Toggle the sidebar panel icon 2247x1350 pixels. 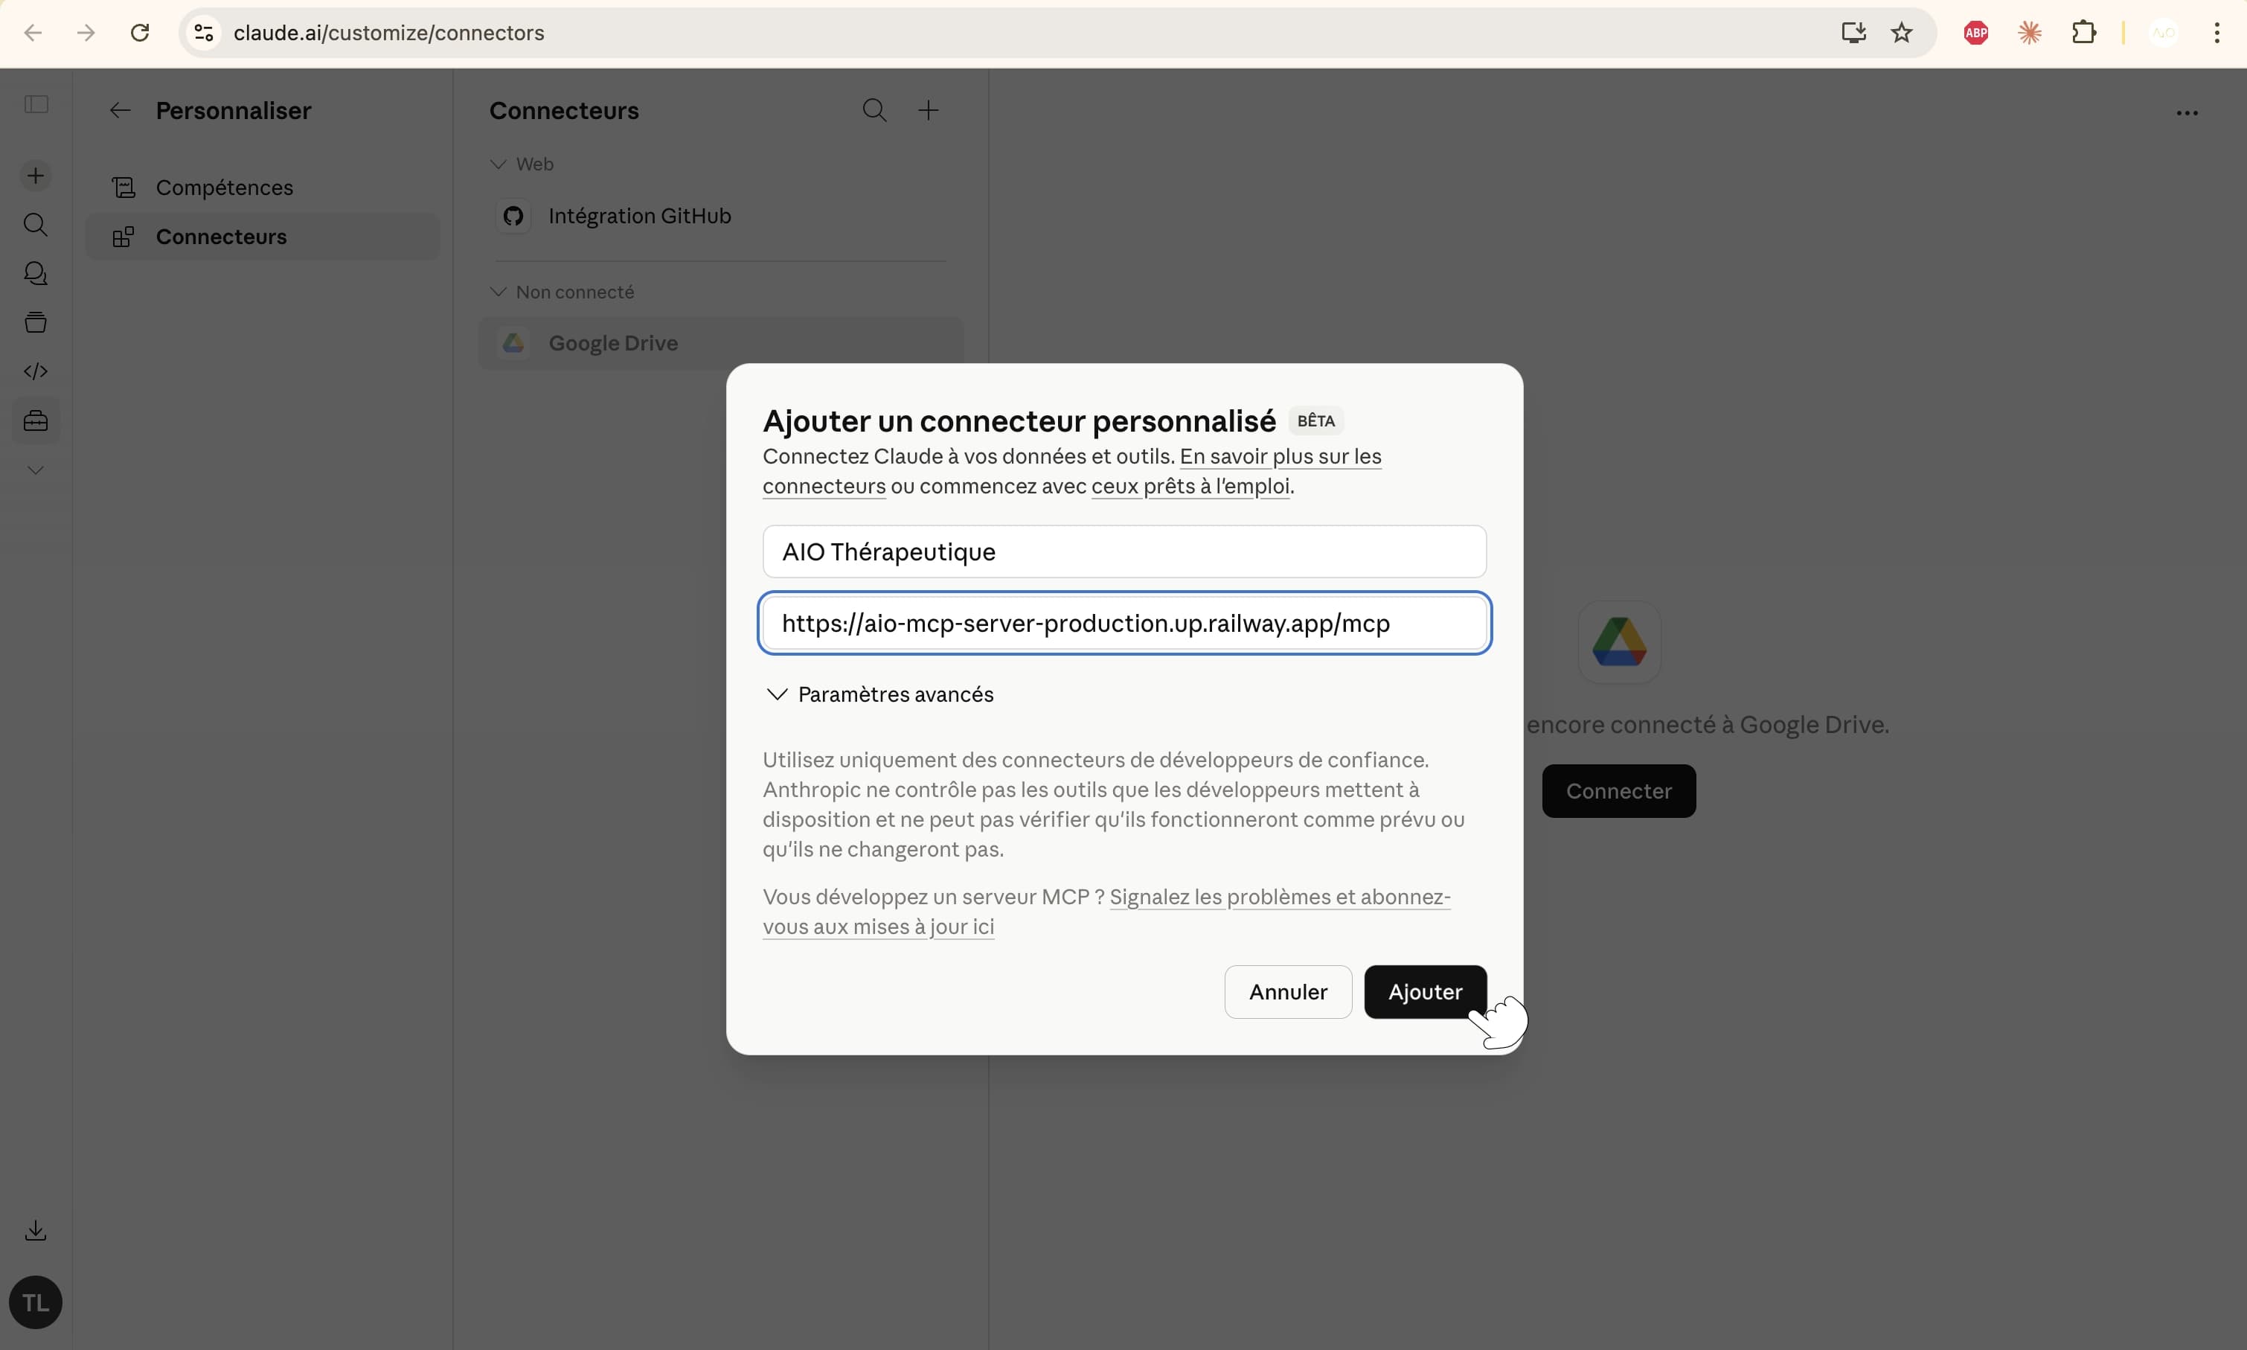tap(36, 105)
